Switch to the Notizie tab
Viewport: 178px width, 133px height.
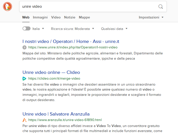[x=70, y=17]
